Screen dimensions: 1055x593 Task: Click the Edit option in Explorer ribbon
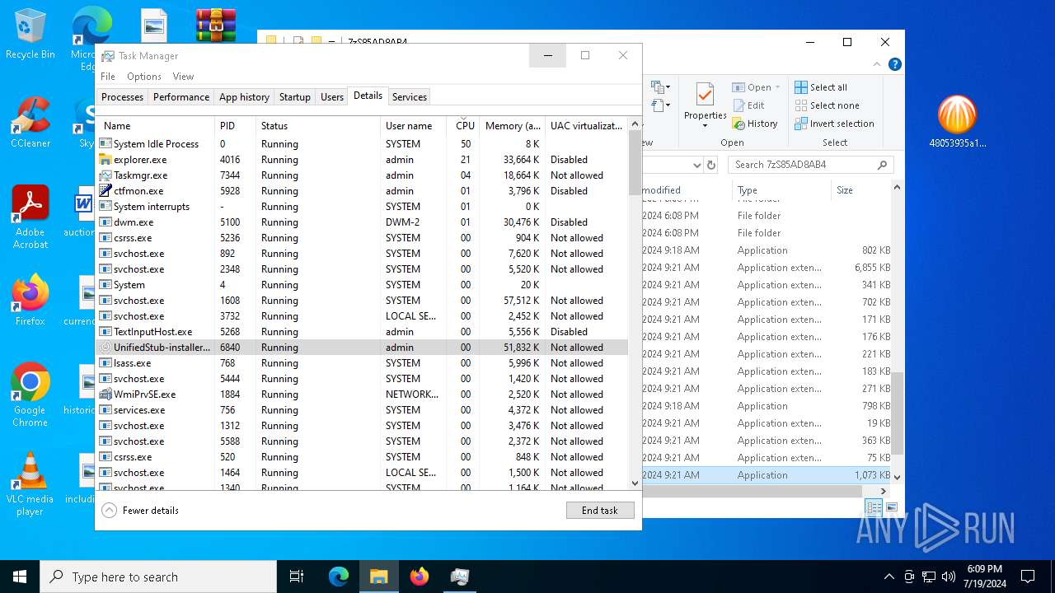coord(748,105)
